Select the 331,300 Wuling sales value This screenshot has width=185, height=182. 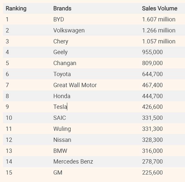point(152,129)
